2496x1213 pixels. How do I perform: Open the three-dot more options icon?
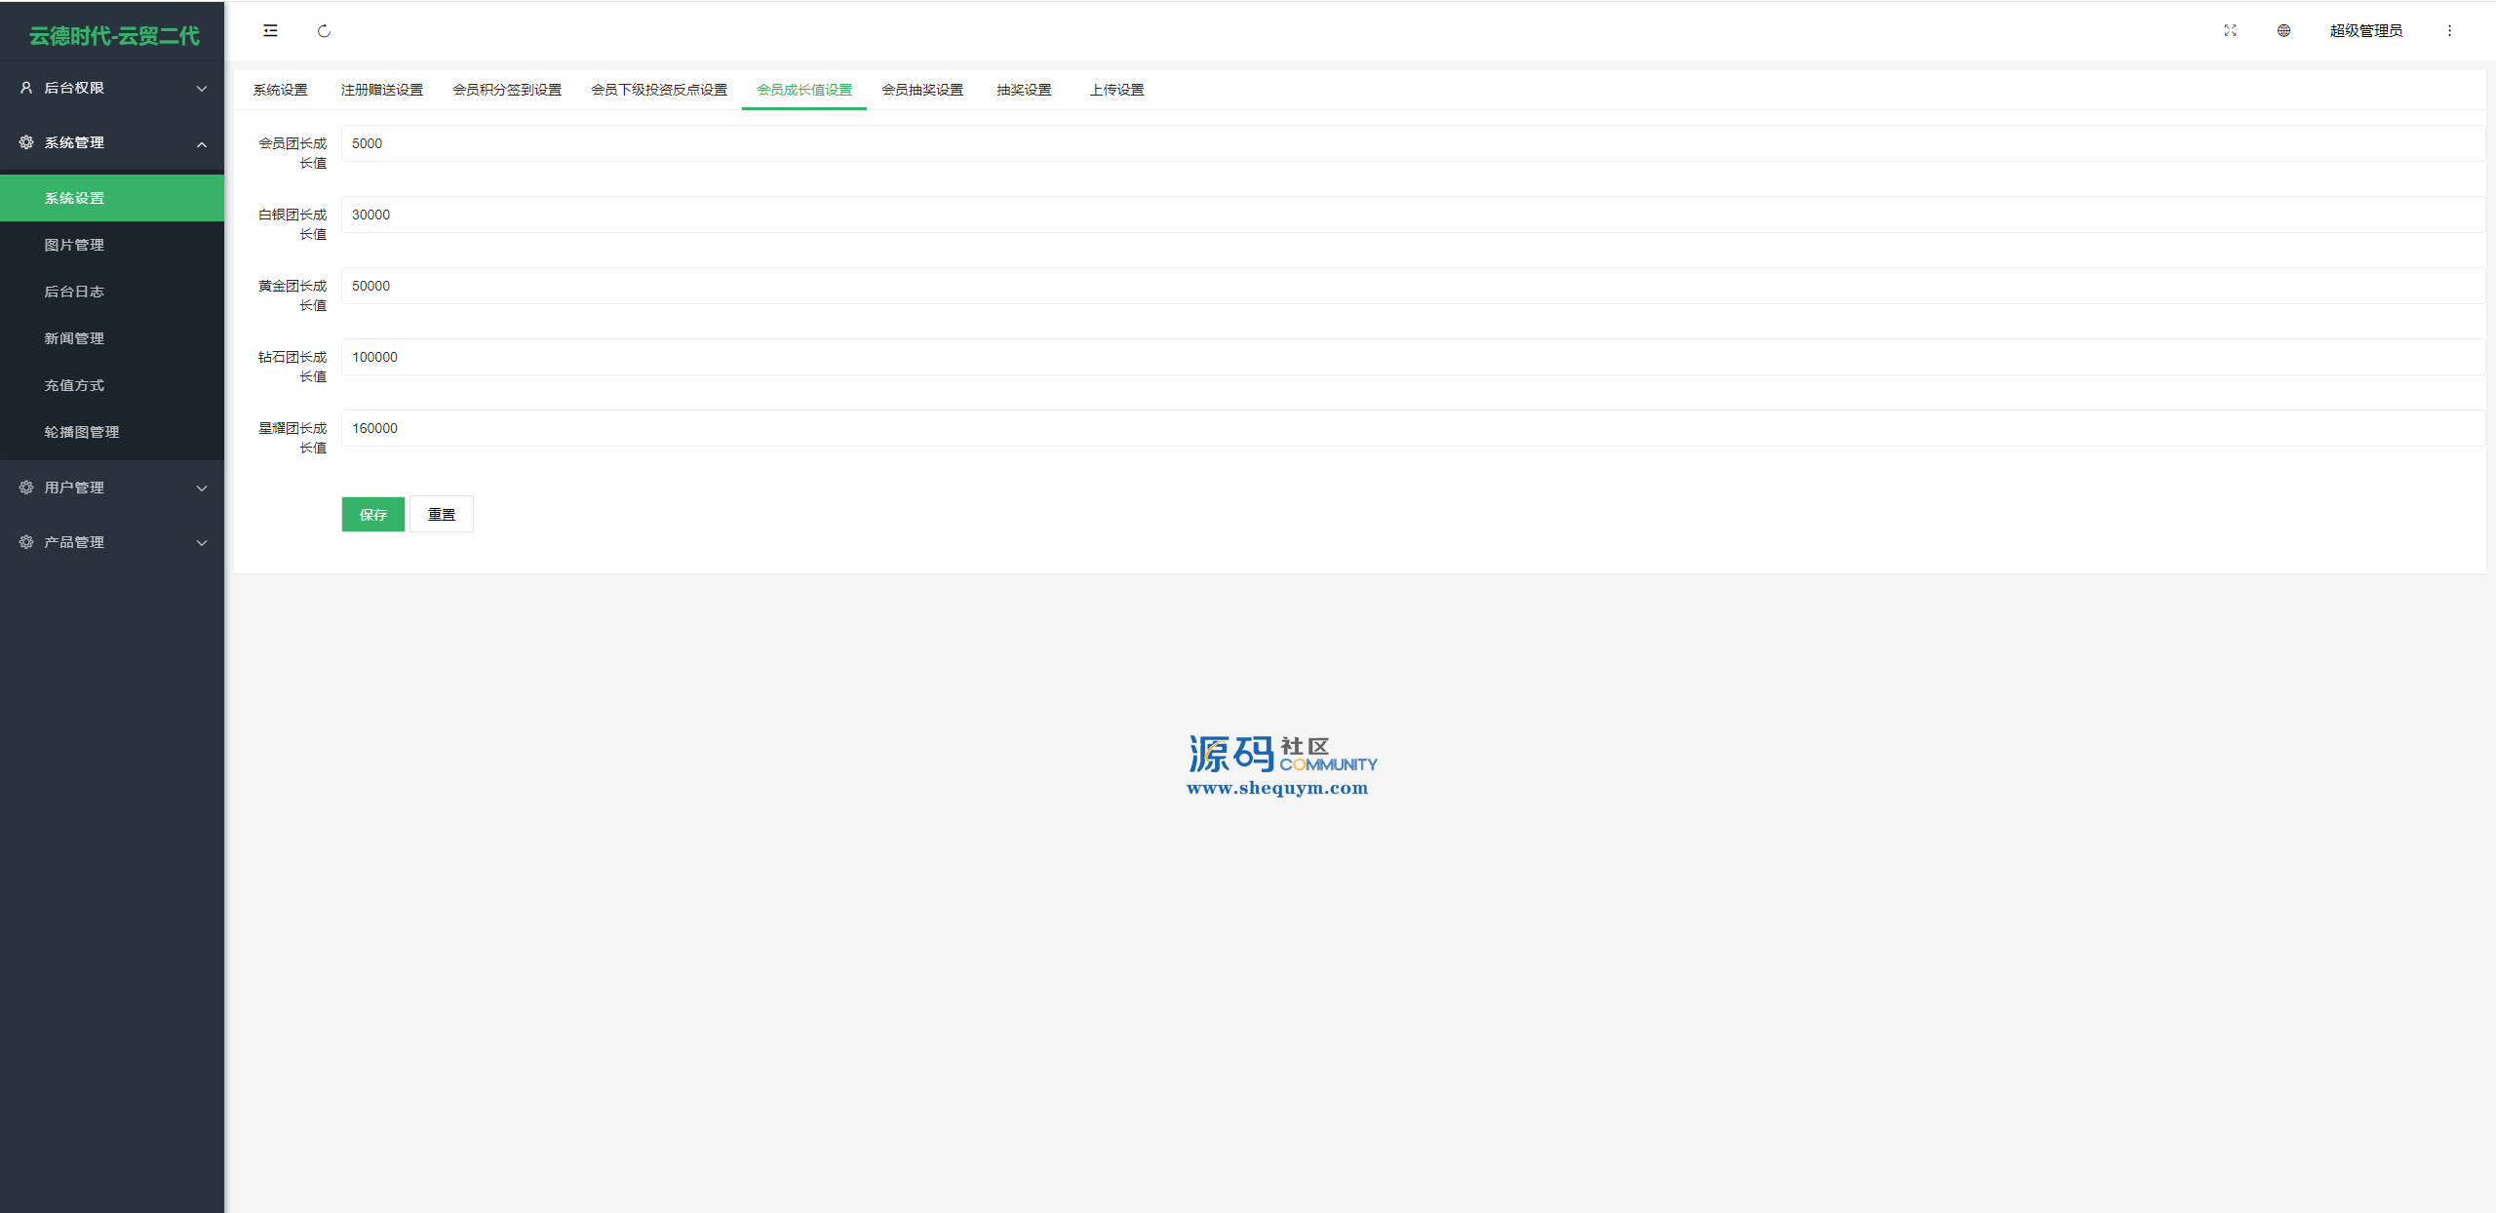coord(2449,31)
